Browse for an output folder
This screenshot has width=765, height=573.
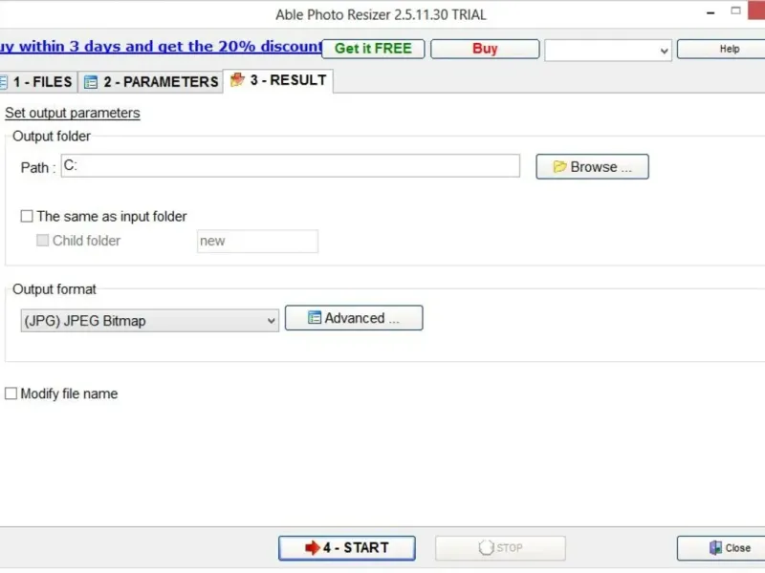pos(592,166)
